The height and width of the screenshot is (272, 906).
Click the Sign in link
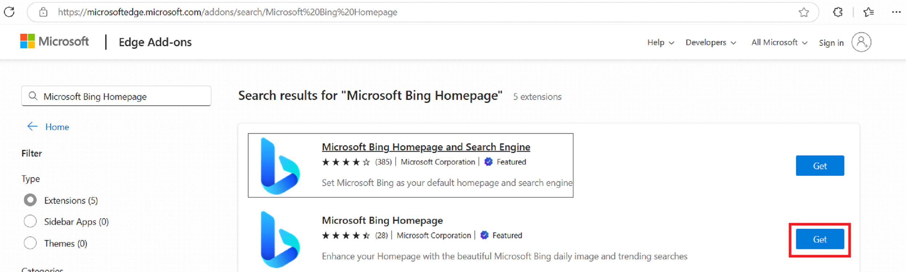tap(831, 43)
